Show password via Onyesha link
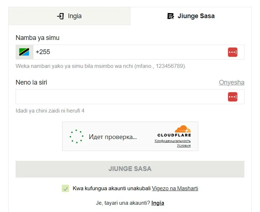This screenshot has width=260, height=212. coord(232,82)
